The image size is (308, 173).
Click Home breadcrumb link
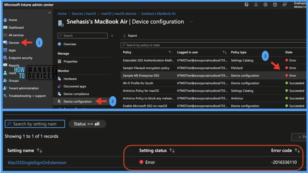[x=62, y=14]
